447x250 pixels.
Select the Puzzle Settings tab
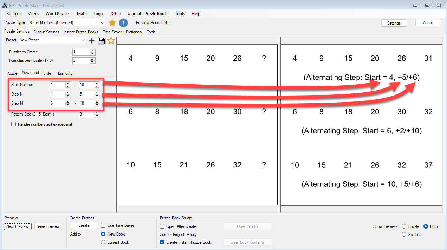tap(17, 31)
